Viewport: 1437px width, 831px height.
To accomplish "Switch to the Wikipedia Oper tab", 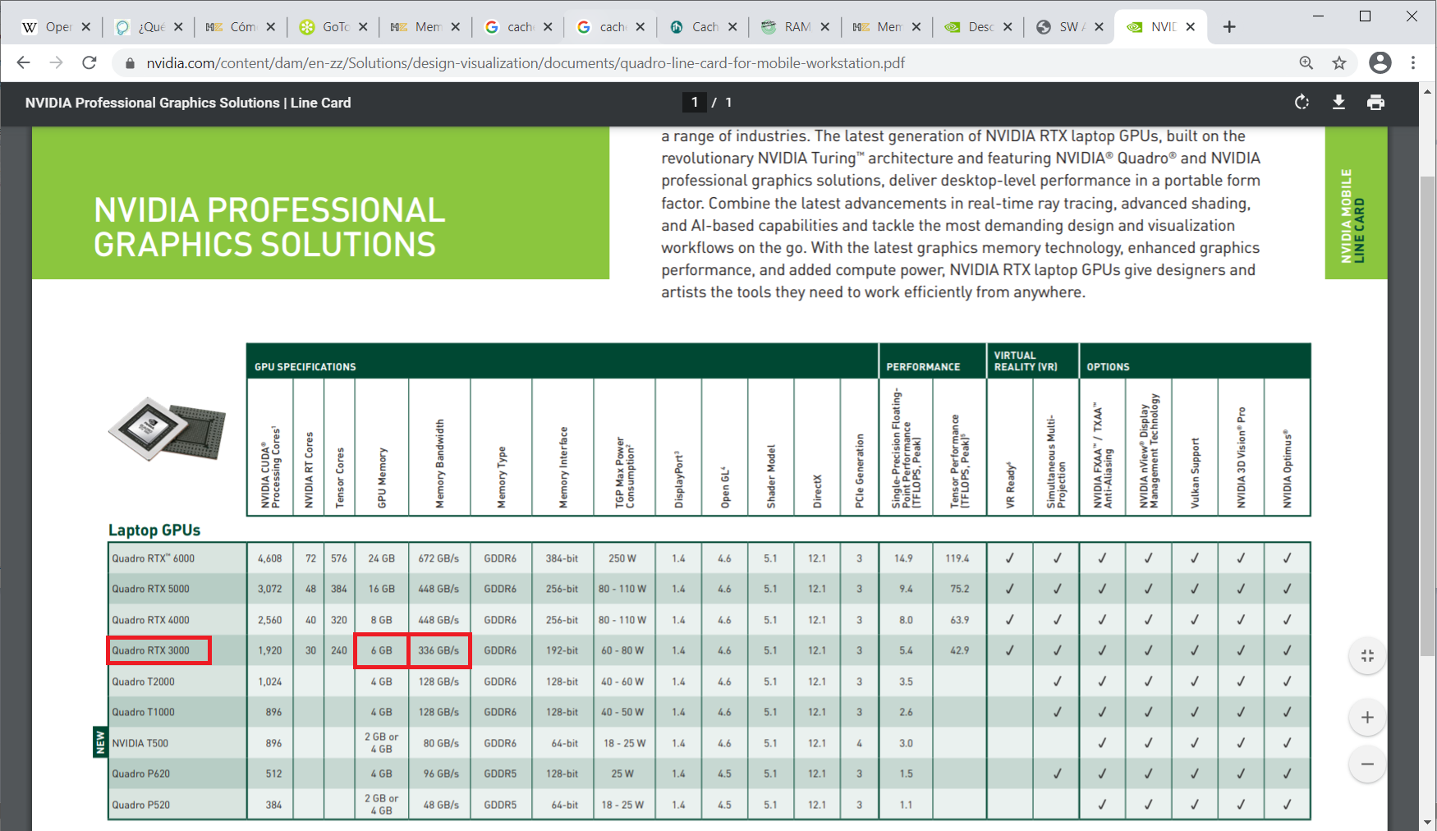I will [x=49, y=27].
